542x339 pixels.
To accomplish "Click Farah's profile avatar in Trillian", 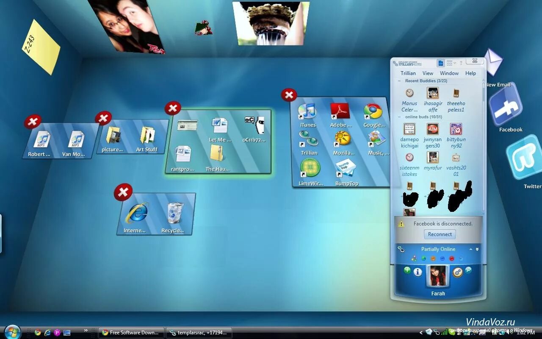I will pyautogui.click(x=438, y=276).
